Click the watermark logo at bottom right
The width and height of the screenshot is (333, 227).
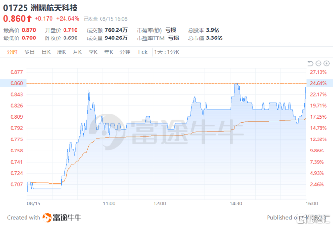313,218
